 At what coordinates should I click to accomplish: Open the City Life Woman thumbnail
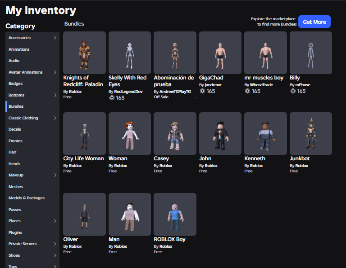85,133
